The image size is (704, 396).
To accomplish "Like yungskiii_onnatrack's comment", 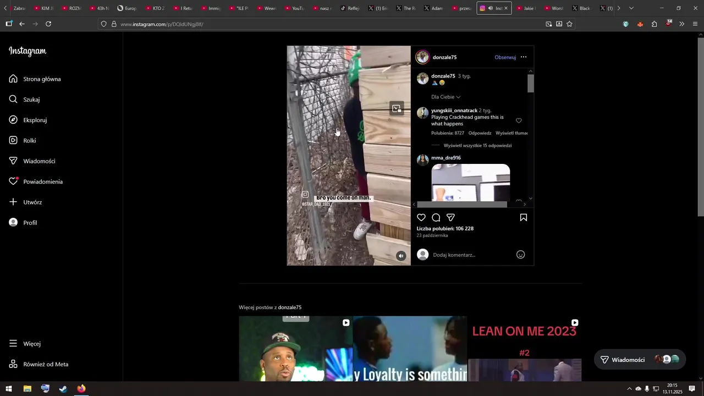I will tap(519, 120).
